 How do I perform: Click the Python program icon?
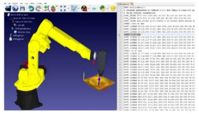coord(103,9)
